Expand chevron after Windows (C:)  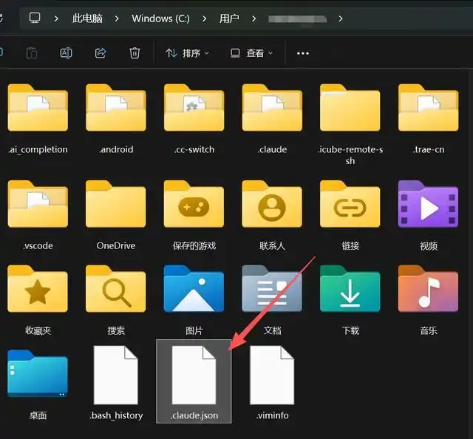pyautogui.click(x=205, y=18)
